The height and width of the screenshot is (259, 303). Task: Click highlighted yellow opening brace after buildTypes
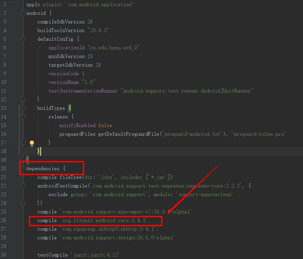point(70,108)
